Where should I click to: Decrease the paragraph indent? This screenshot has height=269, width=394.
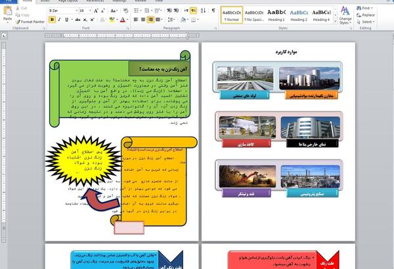pos(169,11)
